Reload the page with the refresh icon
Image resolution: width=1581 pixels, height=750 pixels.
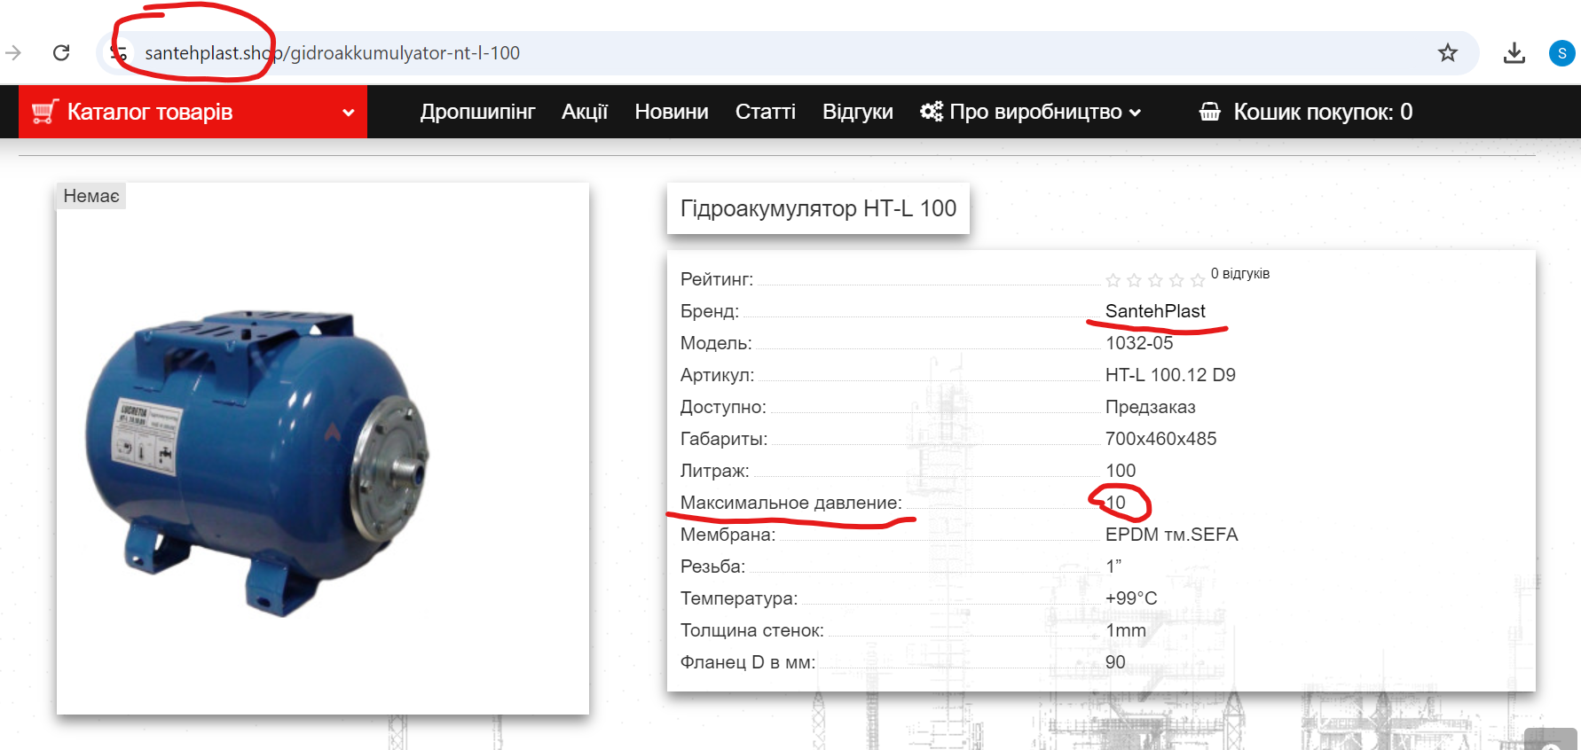click(x=61, y=53)
